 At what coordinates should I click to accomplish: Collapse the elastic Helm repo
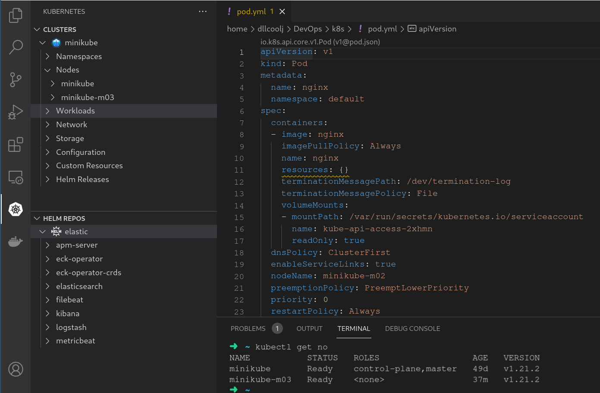(42, 231)
